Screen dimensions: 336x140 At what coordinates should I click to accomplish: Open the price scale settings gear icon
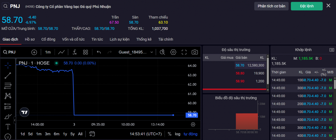point(193,124)
